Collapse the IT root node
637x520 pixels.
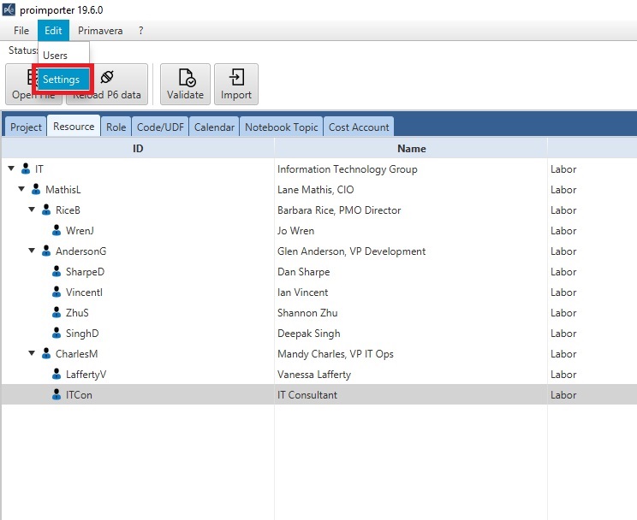[x=11, y=169]
